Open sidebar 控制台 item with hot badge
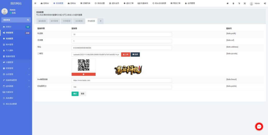This screenshot has height=135, width=268. pos(16,27)
